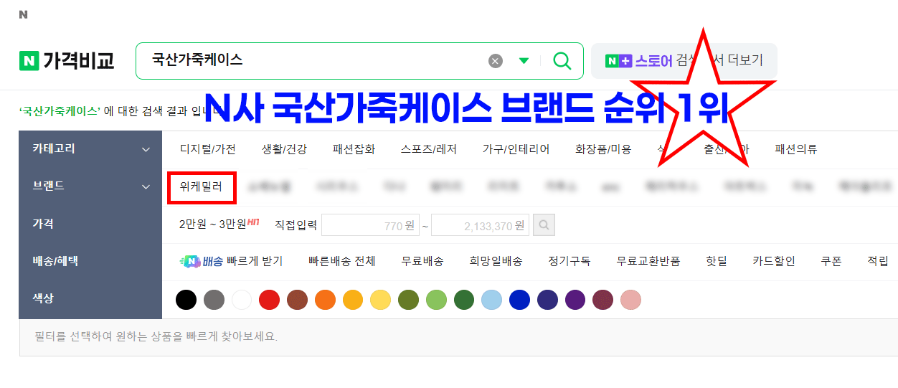This screenshot has height=388, width=898.
Task: Click the maximum price field showing 2,133,370
Action: click(480, 225)
